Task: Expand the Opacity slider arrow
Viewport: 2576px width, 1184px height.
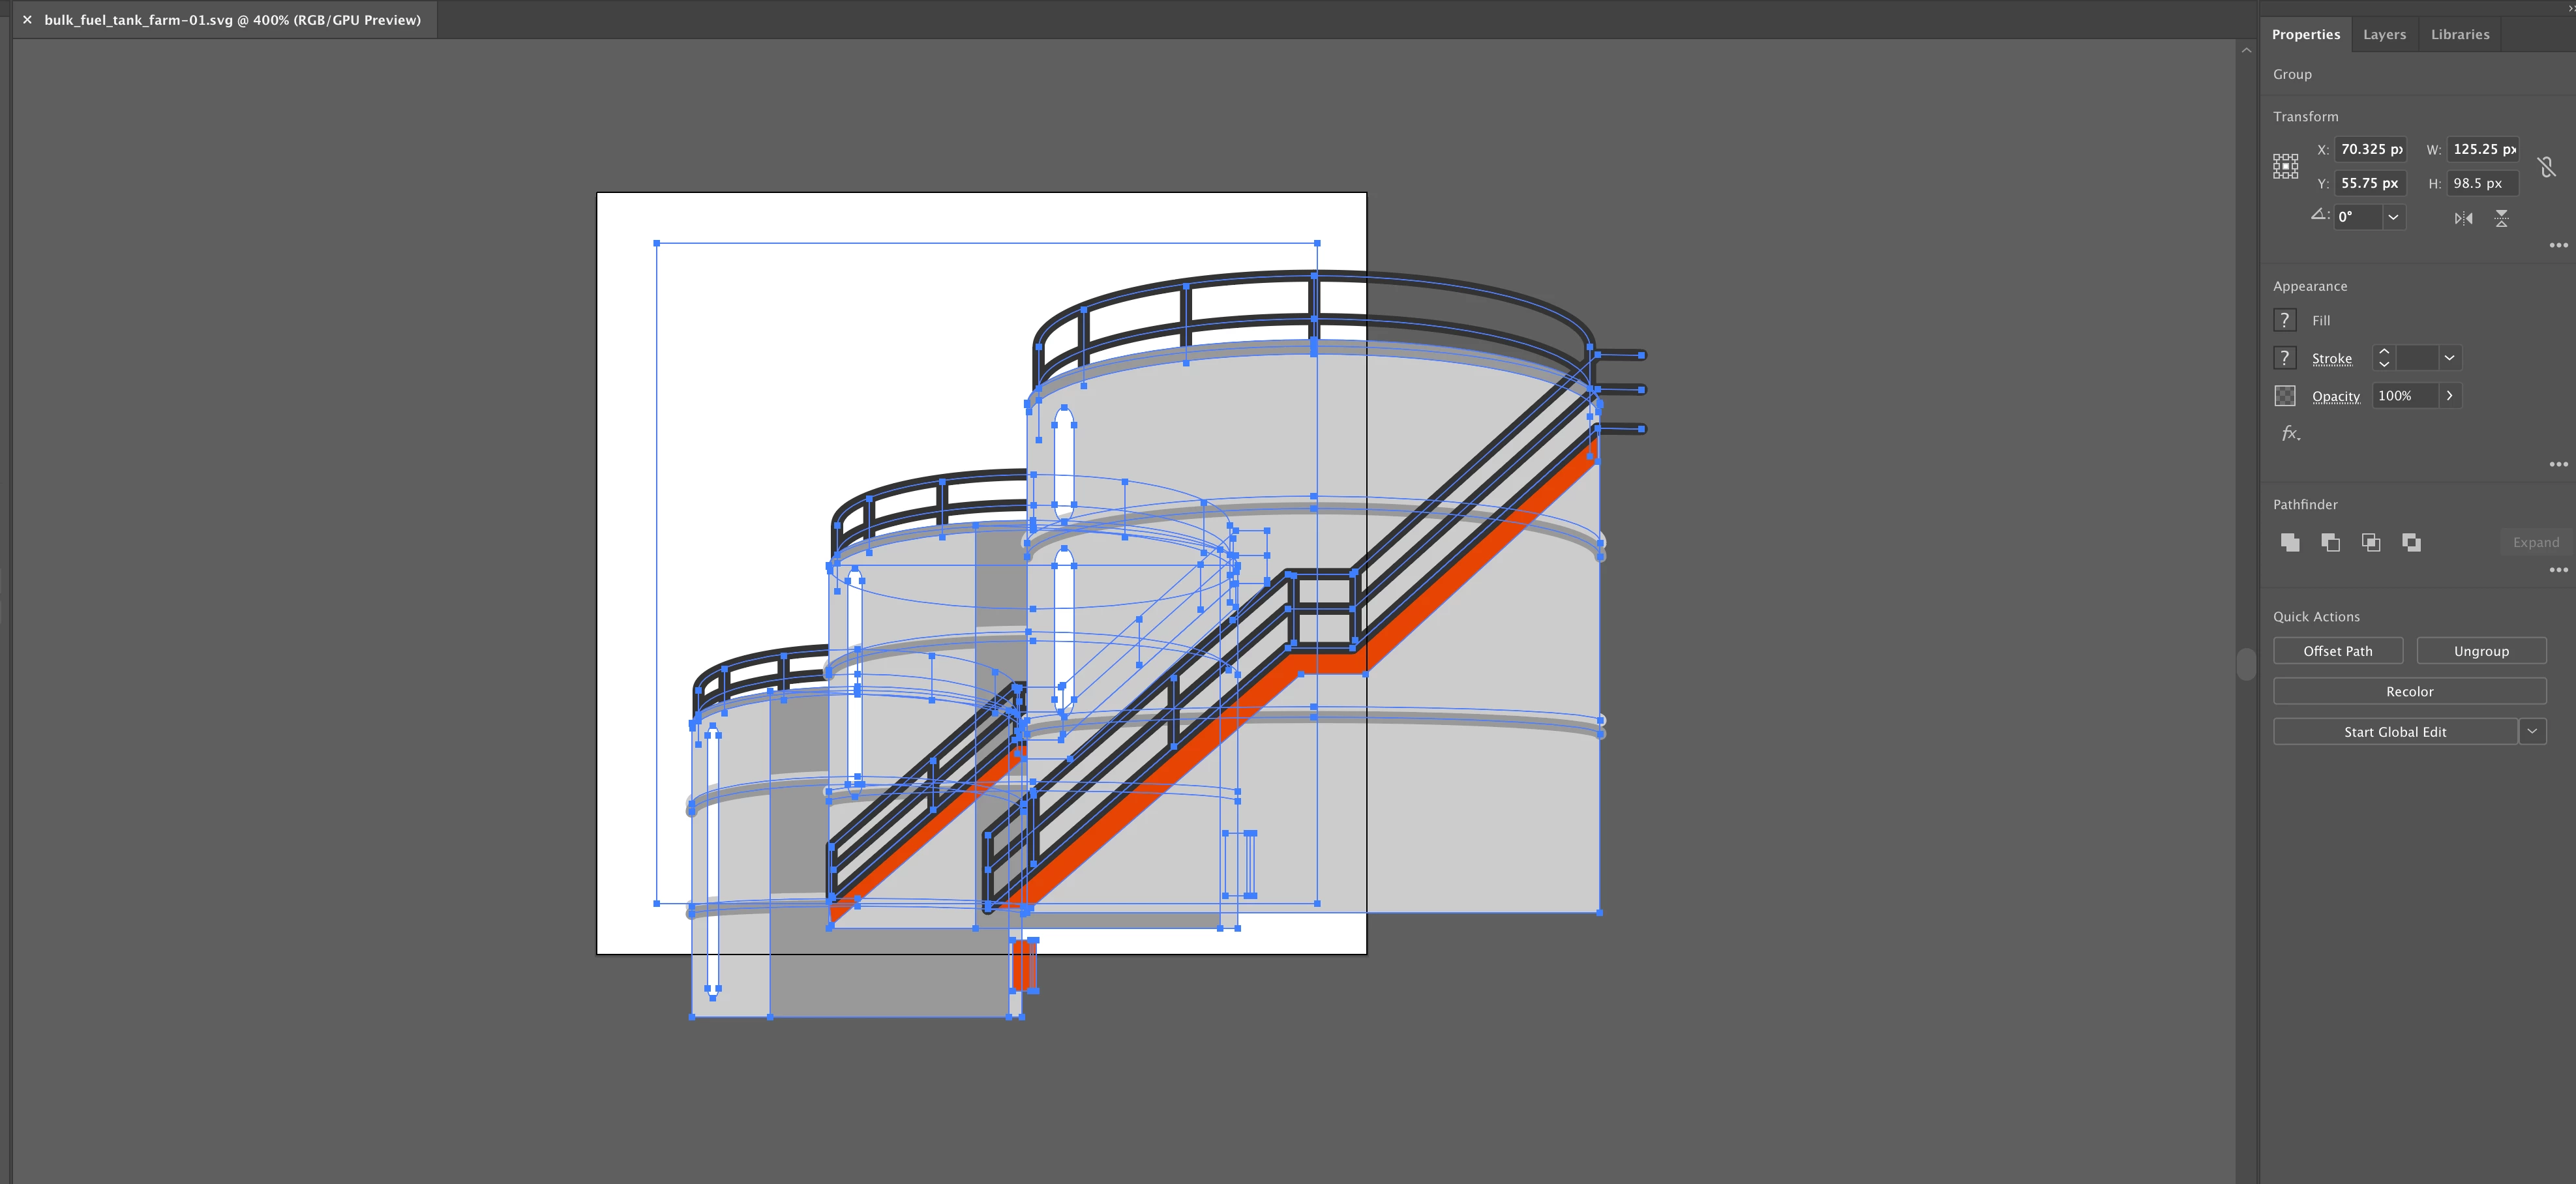Action: click(2449, 396)
